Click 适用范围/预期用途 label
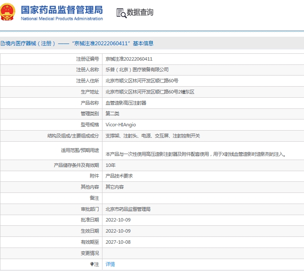The height and width of the screenshot is (274, 304). tap(80, 150)
